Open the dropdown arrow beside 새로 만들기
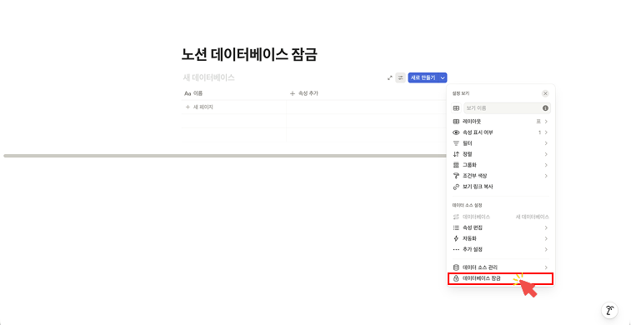This screenshot has height=325, width=631. [443, 77]
